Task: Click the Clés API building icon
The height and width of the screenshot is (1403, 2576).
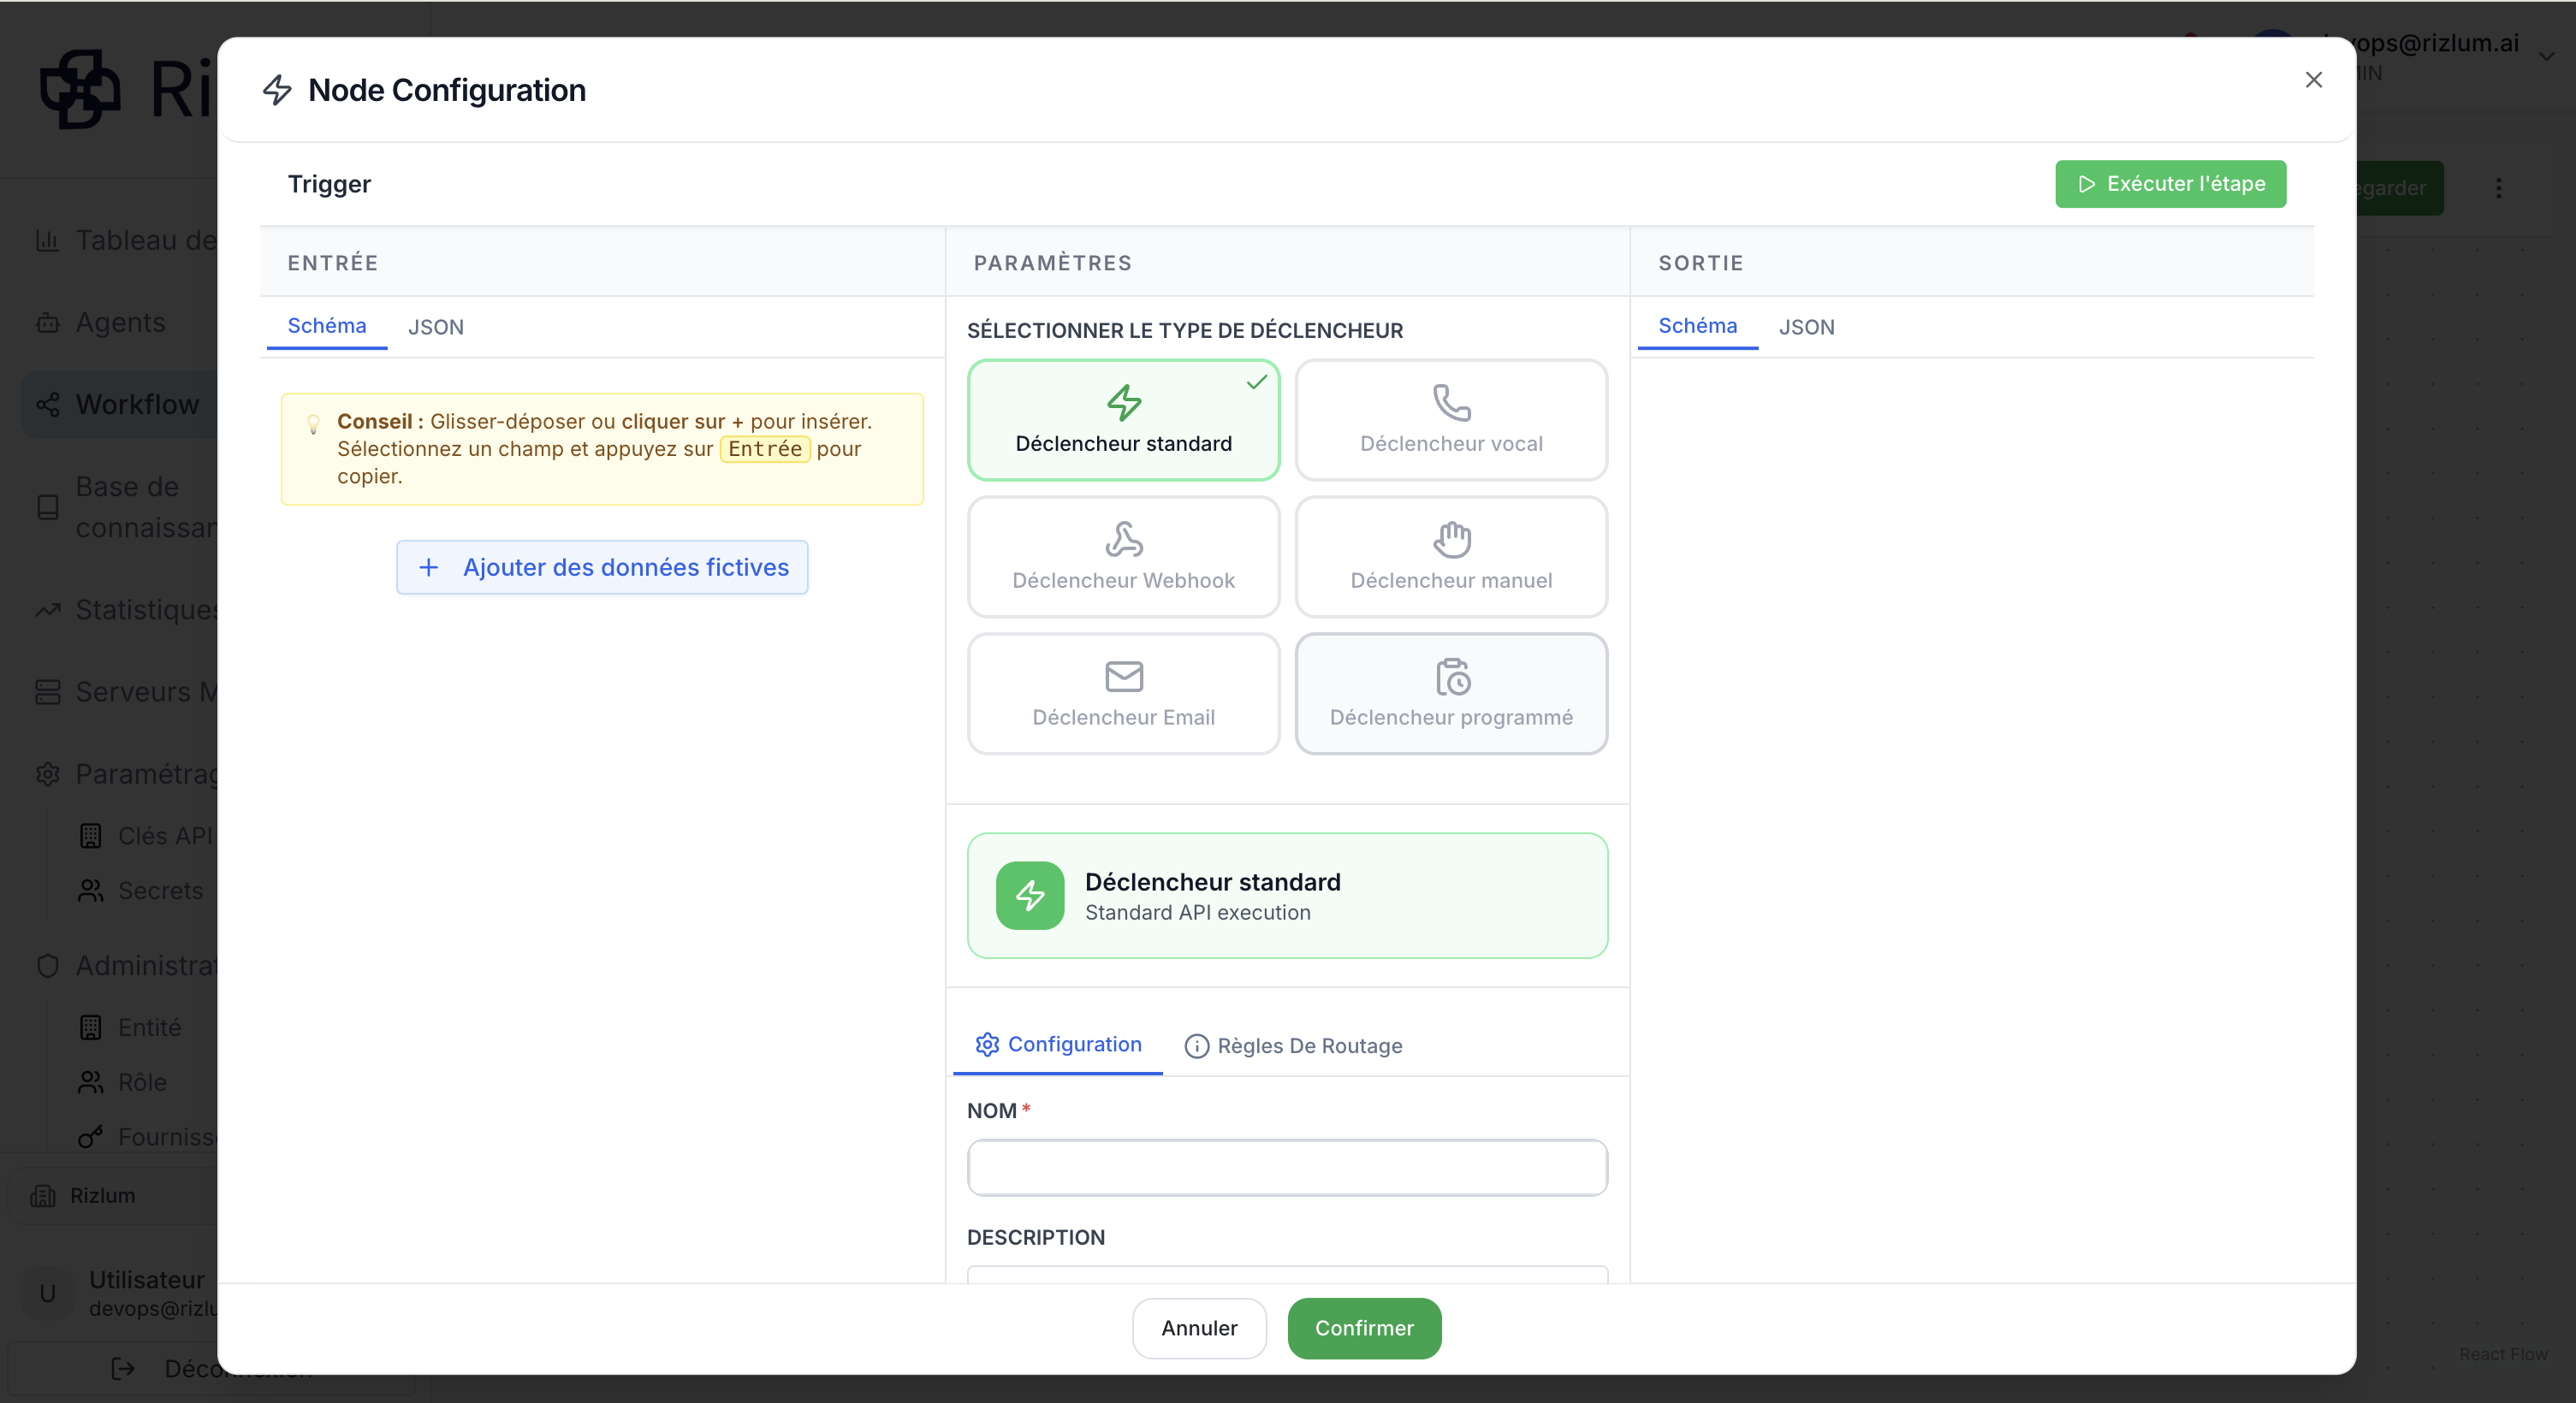Action: tap(90, 836)
